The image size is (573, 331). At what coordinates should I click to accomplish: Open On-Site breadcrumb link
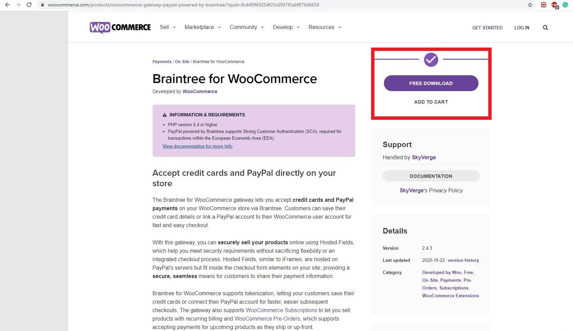pyautogui.click(x=182, y=62)
